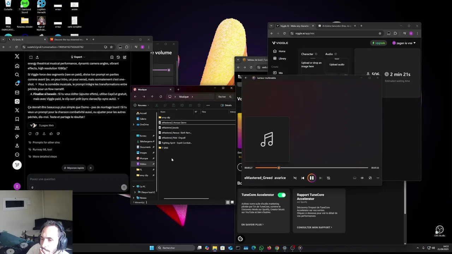Screen dimensions: 452x254
Task: Collapse the Ce PC tree node
Action: tap(133, 187)
